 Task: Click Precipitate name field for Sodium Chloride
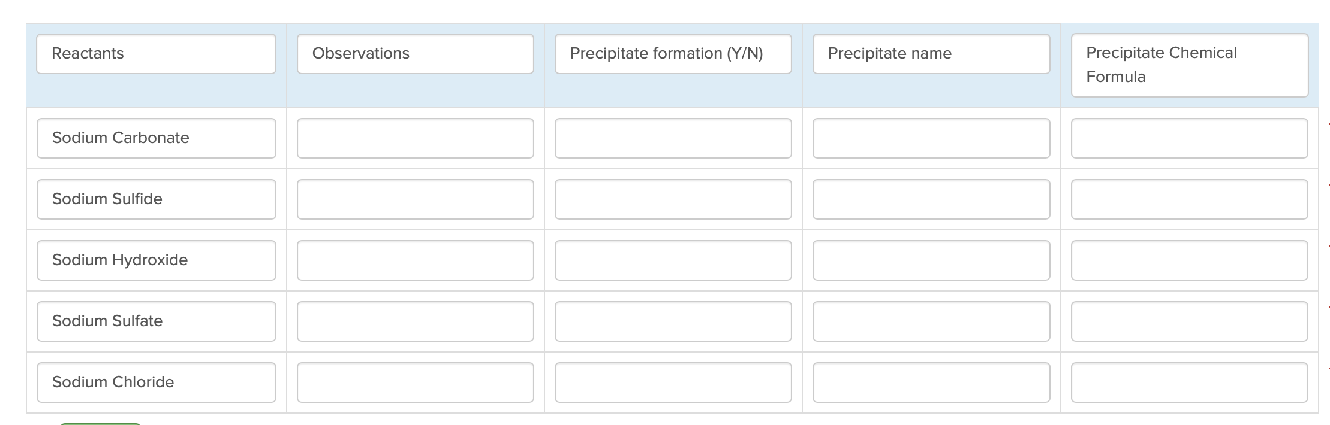(x=931, y=382)
